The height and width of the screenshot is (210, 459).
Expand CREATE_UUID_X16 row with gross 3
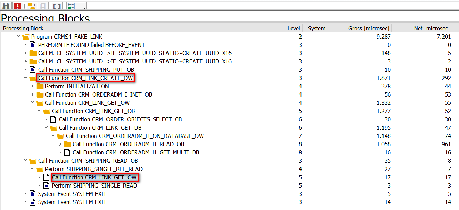(25, 61)
